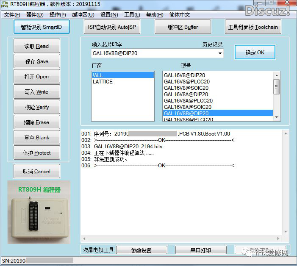Screen dimensions: 297x266
Task: Select highlighted GAL16V8B@DIP20 in model list
Action: pyautogui.click(x=218, y=113)
